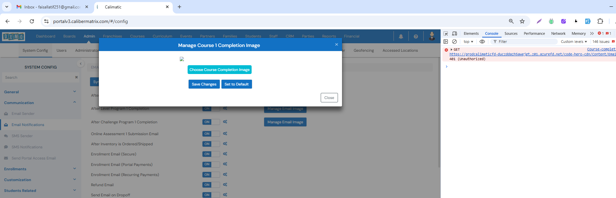This screenshot has height=198, width=616.
Task: Click Choose Course Completion Image button
Action: (219, 70)
